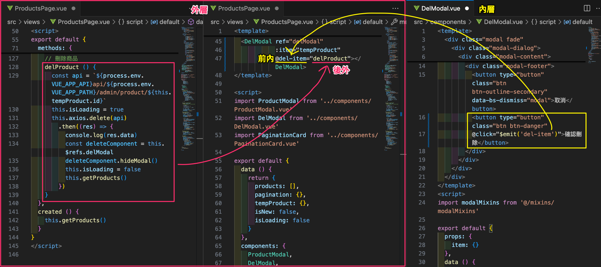Click the Vue logo on DelModal.vue tab
The image size is (601, 267).
tap(417, 8)
